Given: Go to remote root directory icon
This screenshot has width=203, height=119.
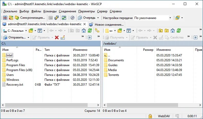Looking at the screenshot, I should pos(167,31).
